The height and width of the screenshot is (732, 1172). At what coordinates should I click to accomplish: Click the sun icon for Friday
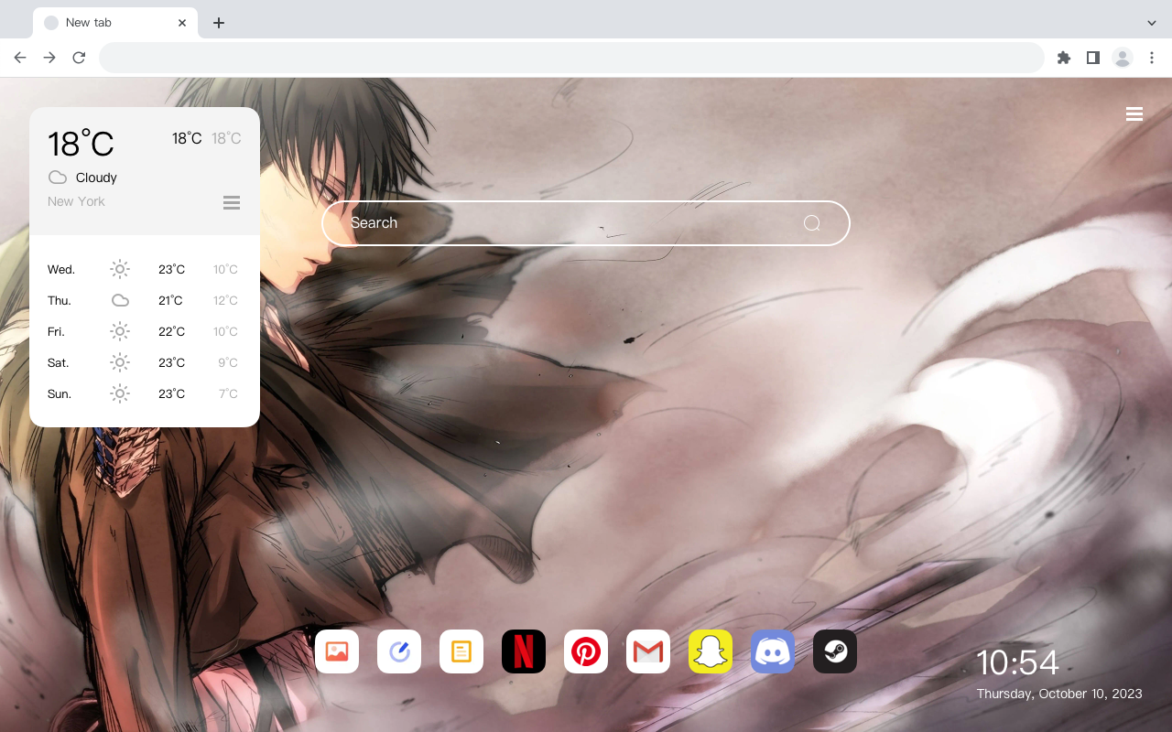pos(120,331)
